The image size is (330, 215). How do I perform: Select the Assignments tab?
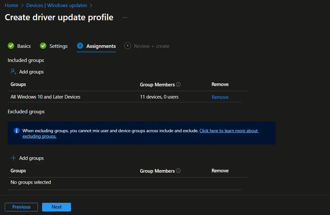(100, 46)
